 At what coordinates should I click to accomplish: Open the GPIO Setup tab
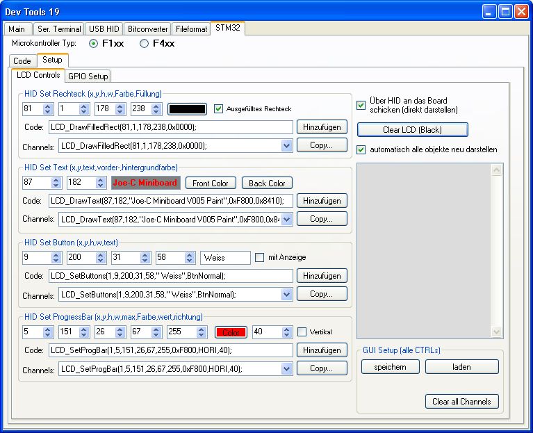[88, 76]
